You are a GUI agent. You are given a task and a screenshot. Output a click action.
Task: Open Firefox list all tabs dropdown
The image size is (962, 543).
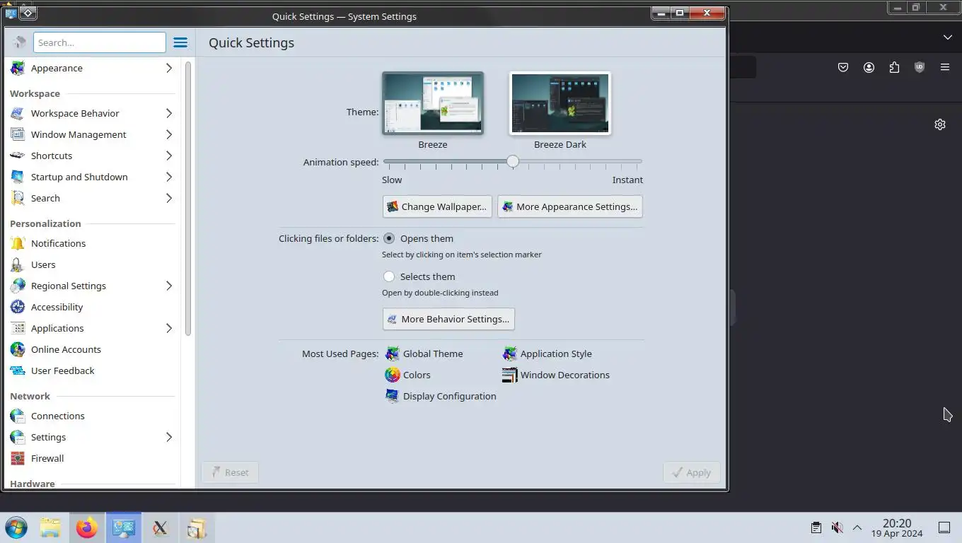pyautogui.click(x=948, y=37)
